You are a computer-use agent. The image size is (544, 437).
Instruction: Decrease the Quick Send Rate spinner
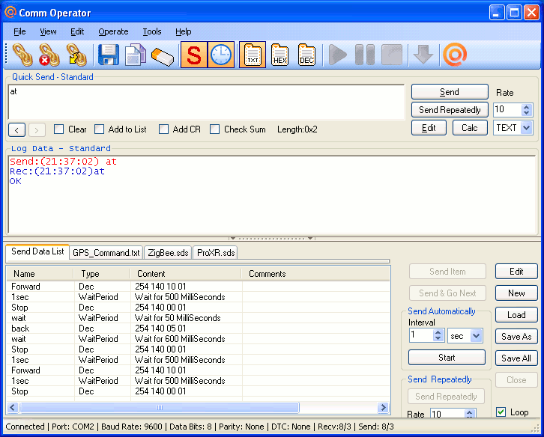526,113
